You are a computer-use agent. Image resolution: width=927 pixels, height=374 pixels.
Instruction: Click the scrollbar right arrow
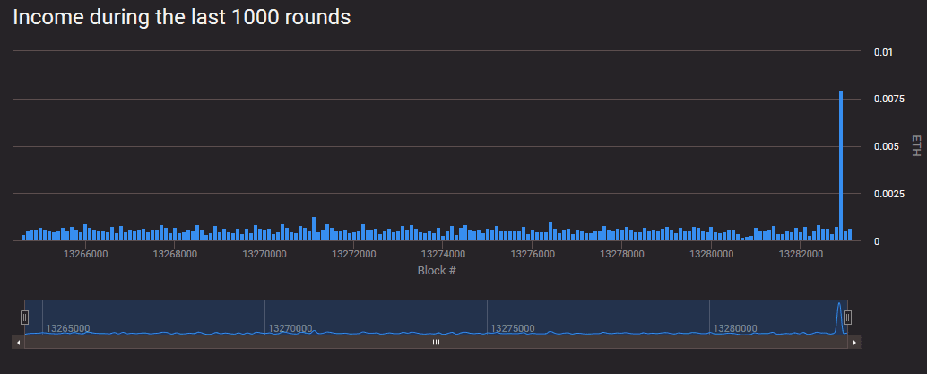click(x=854, y=342)
